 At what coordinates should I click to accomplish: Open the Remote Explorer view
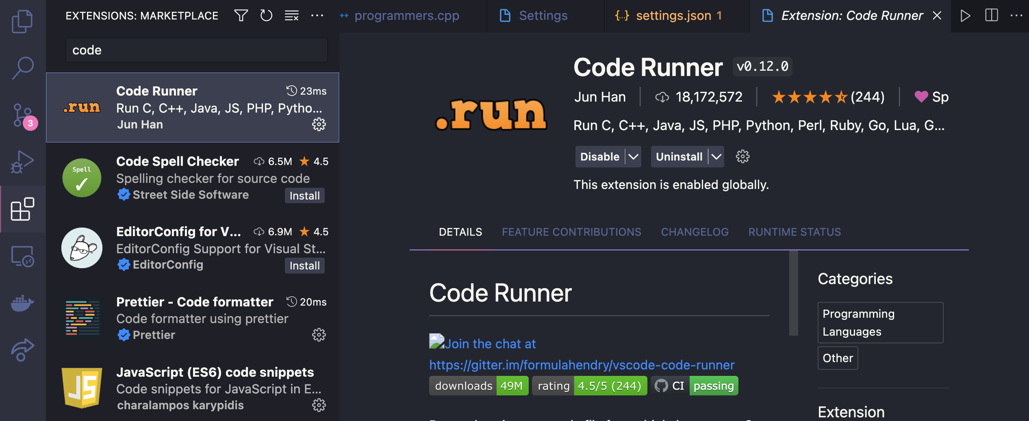point(22,256)
